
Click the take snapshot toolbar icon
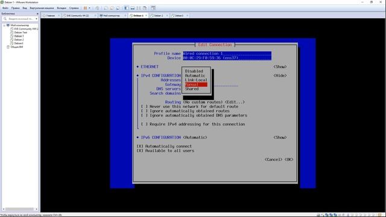[x=106, y=8]
